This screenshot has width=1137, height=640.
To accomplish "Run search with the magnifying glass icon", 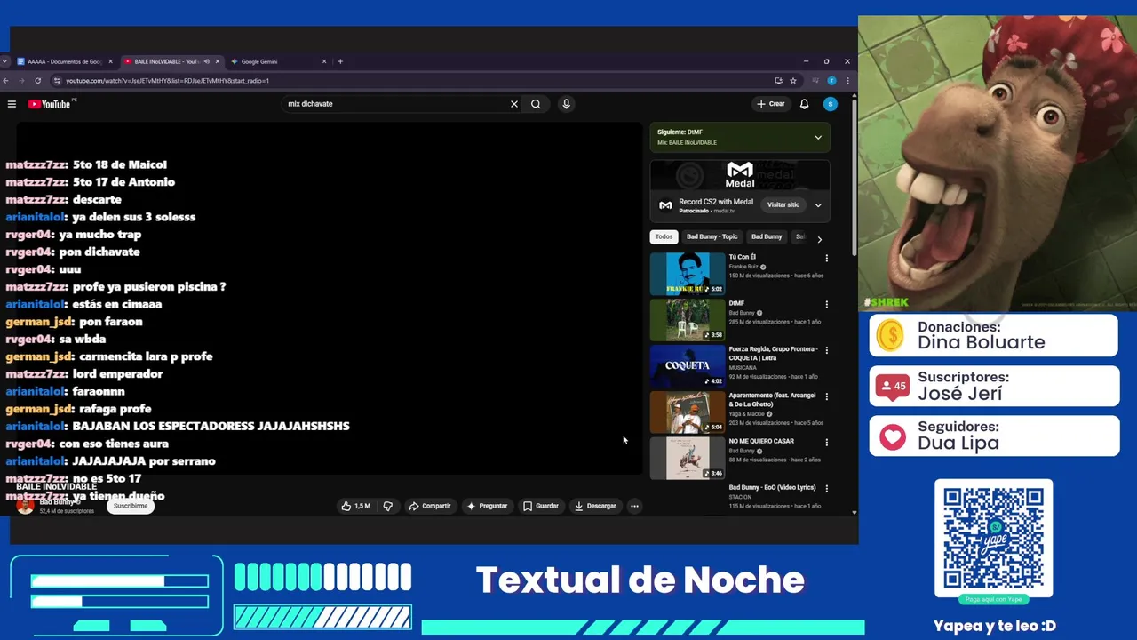I will coord(536,104).
